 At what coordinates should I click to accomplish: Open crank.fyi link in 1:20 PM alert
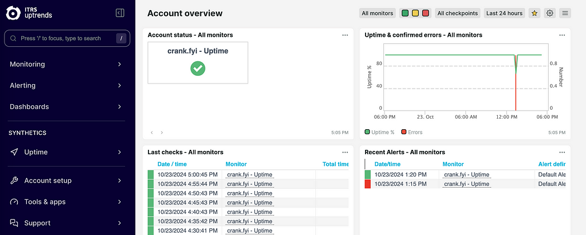coord(467,174)
